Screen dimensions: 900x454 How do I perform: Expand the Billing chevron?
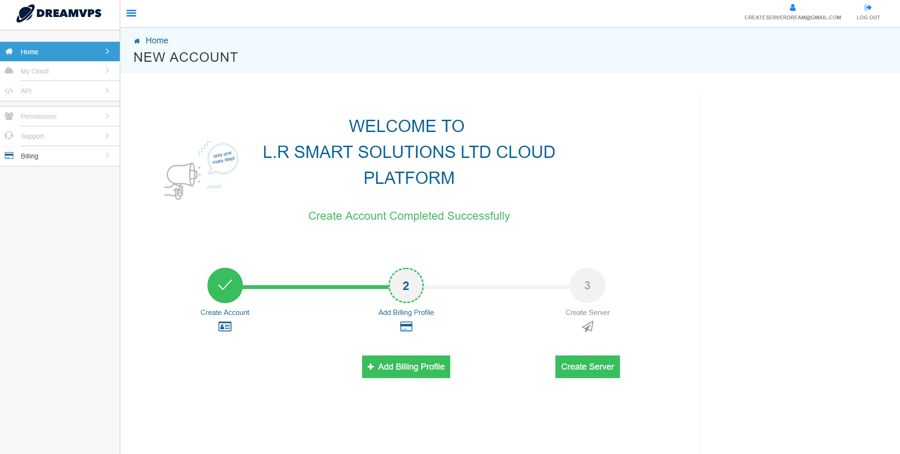click(107, 156)
